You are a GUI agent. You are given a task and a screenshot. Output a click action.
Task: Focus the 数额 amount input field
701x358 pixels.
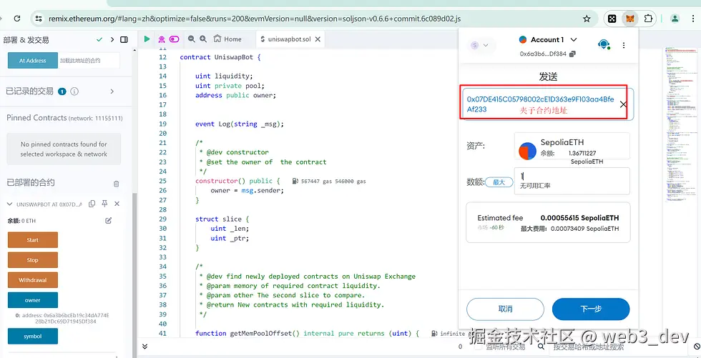572,181
